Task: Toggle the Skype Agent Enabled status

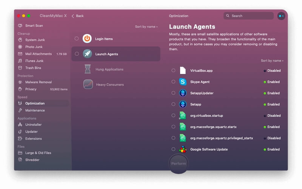Action: [x=271, y=82]
